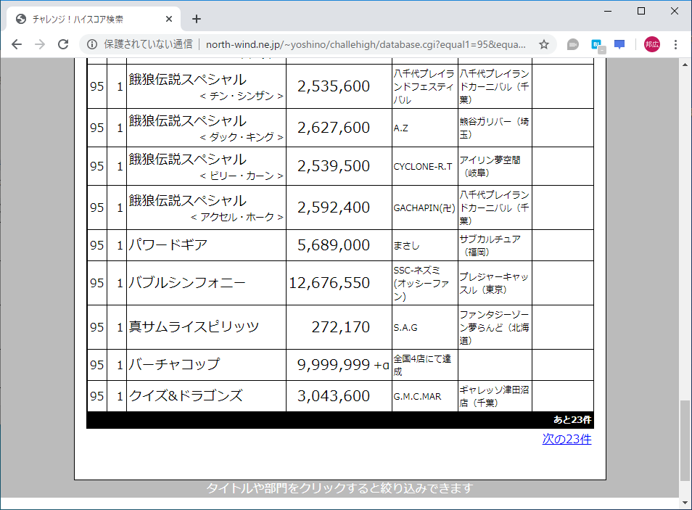Open the Chrome three-dot menu
The image size is (692, 510).
675,44
